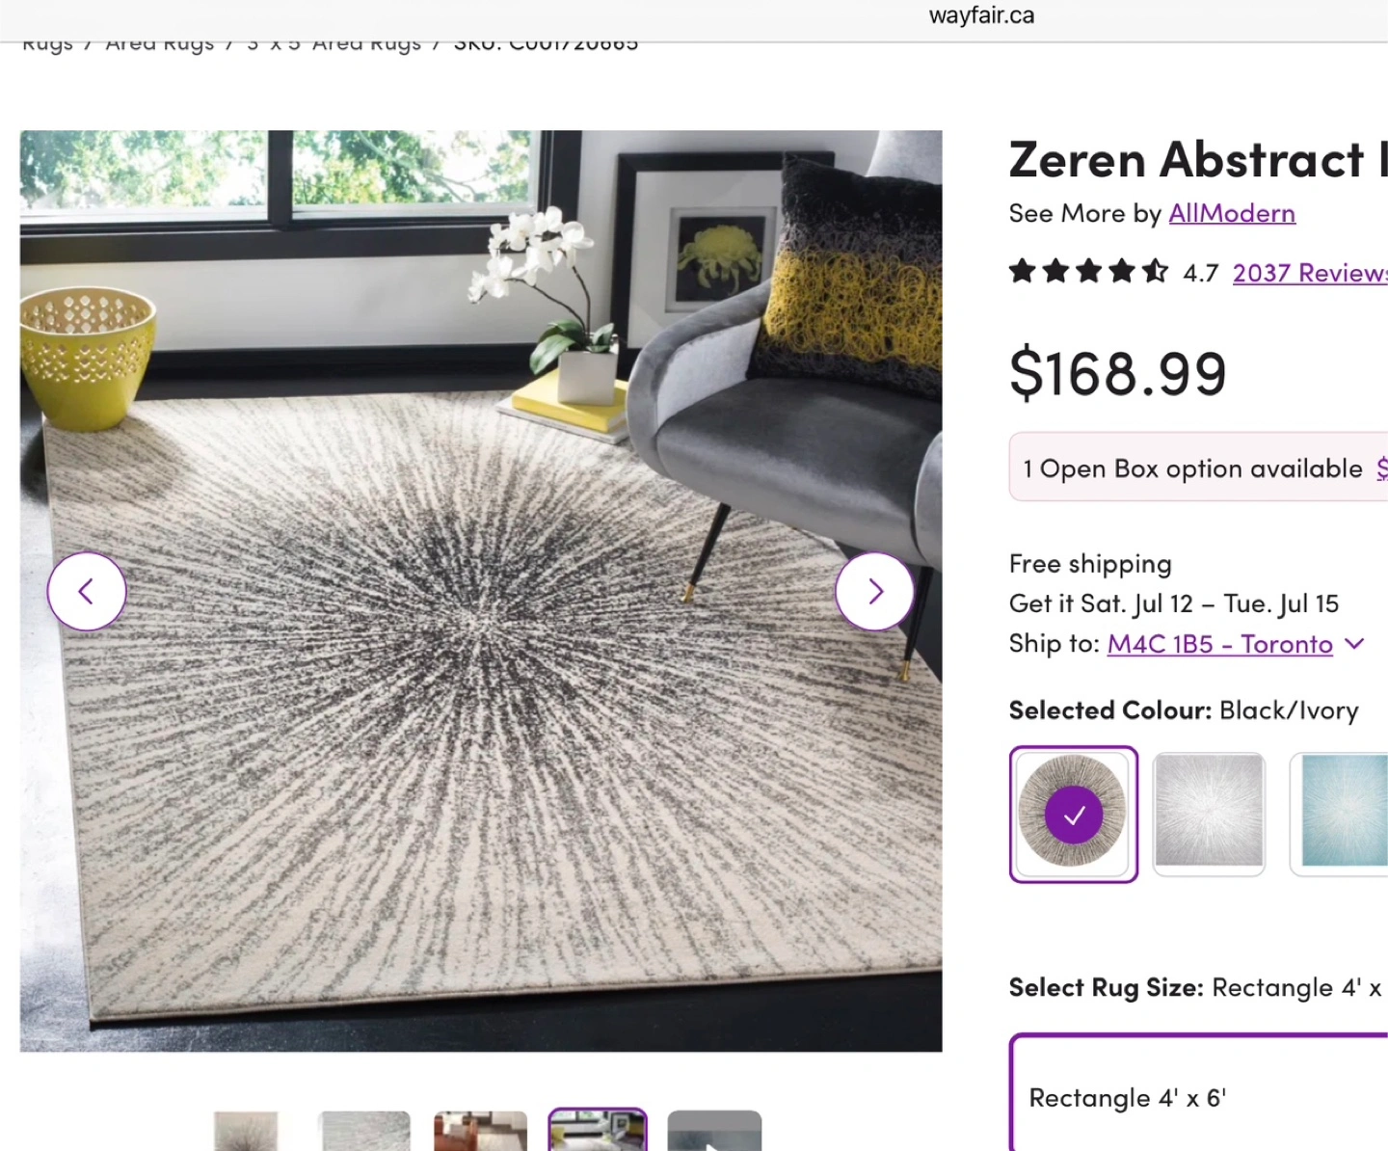Select the Black/Ivory colour swatch
Image resolution: width=1388 pixels, height=1151 pixels.
point(1074,815)
